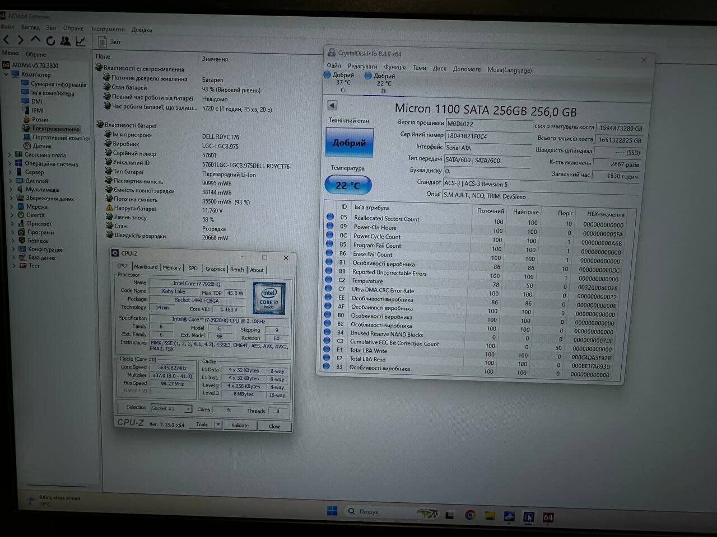
Task: Click the users icon in AIDA64 toolbar
Action: coord(66,41)
